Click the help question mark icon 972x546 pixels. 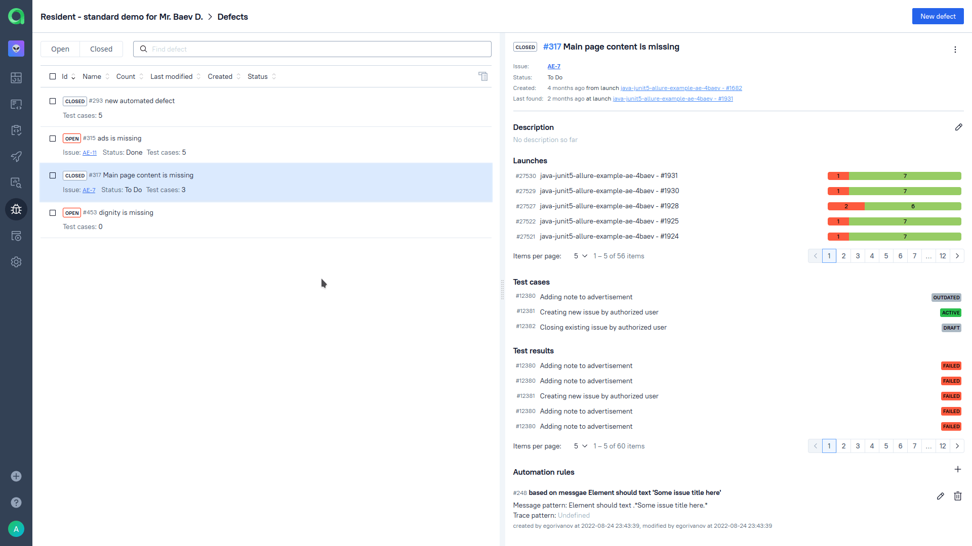[16, 503]
